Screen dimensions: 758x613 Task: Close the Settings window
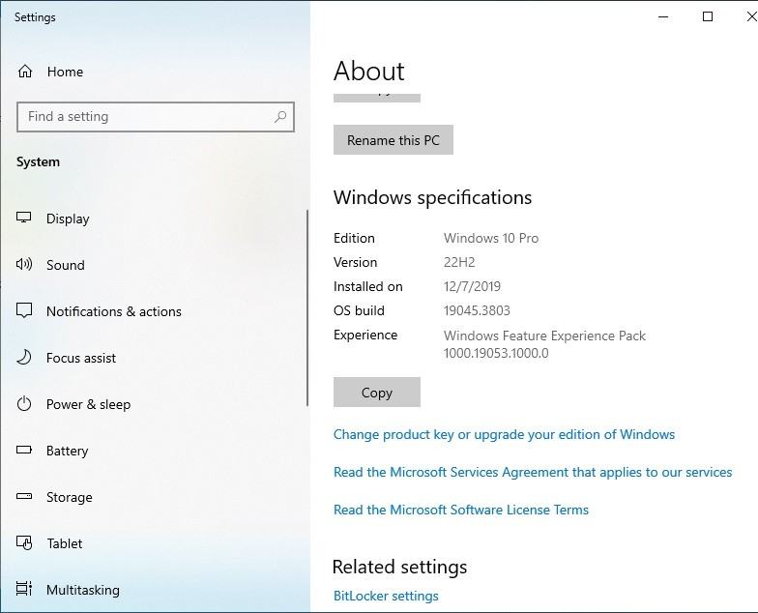click(750, 17)
